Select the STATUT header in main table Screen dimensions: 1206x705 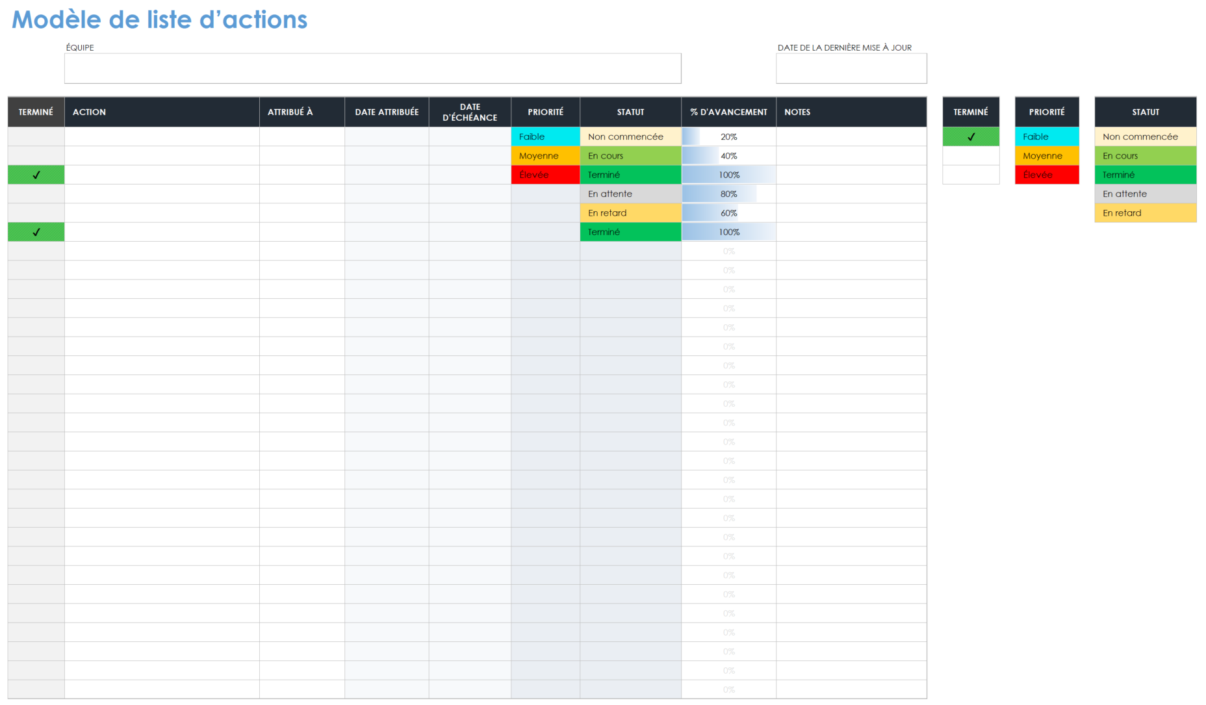pyautogui.click(x=630, y=112)
